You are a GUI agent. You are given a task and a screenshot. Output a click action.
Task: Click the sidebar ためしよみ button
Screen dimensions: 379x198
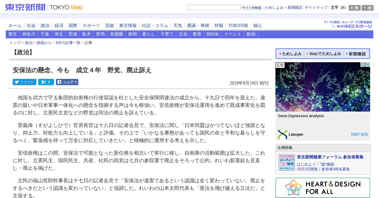291,54
